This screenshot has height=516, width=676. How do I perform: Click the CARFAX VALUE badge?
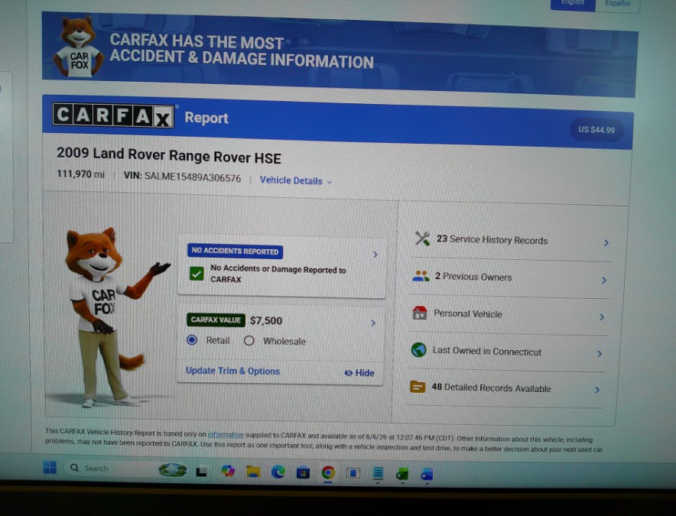(216, 320)
